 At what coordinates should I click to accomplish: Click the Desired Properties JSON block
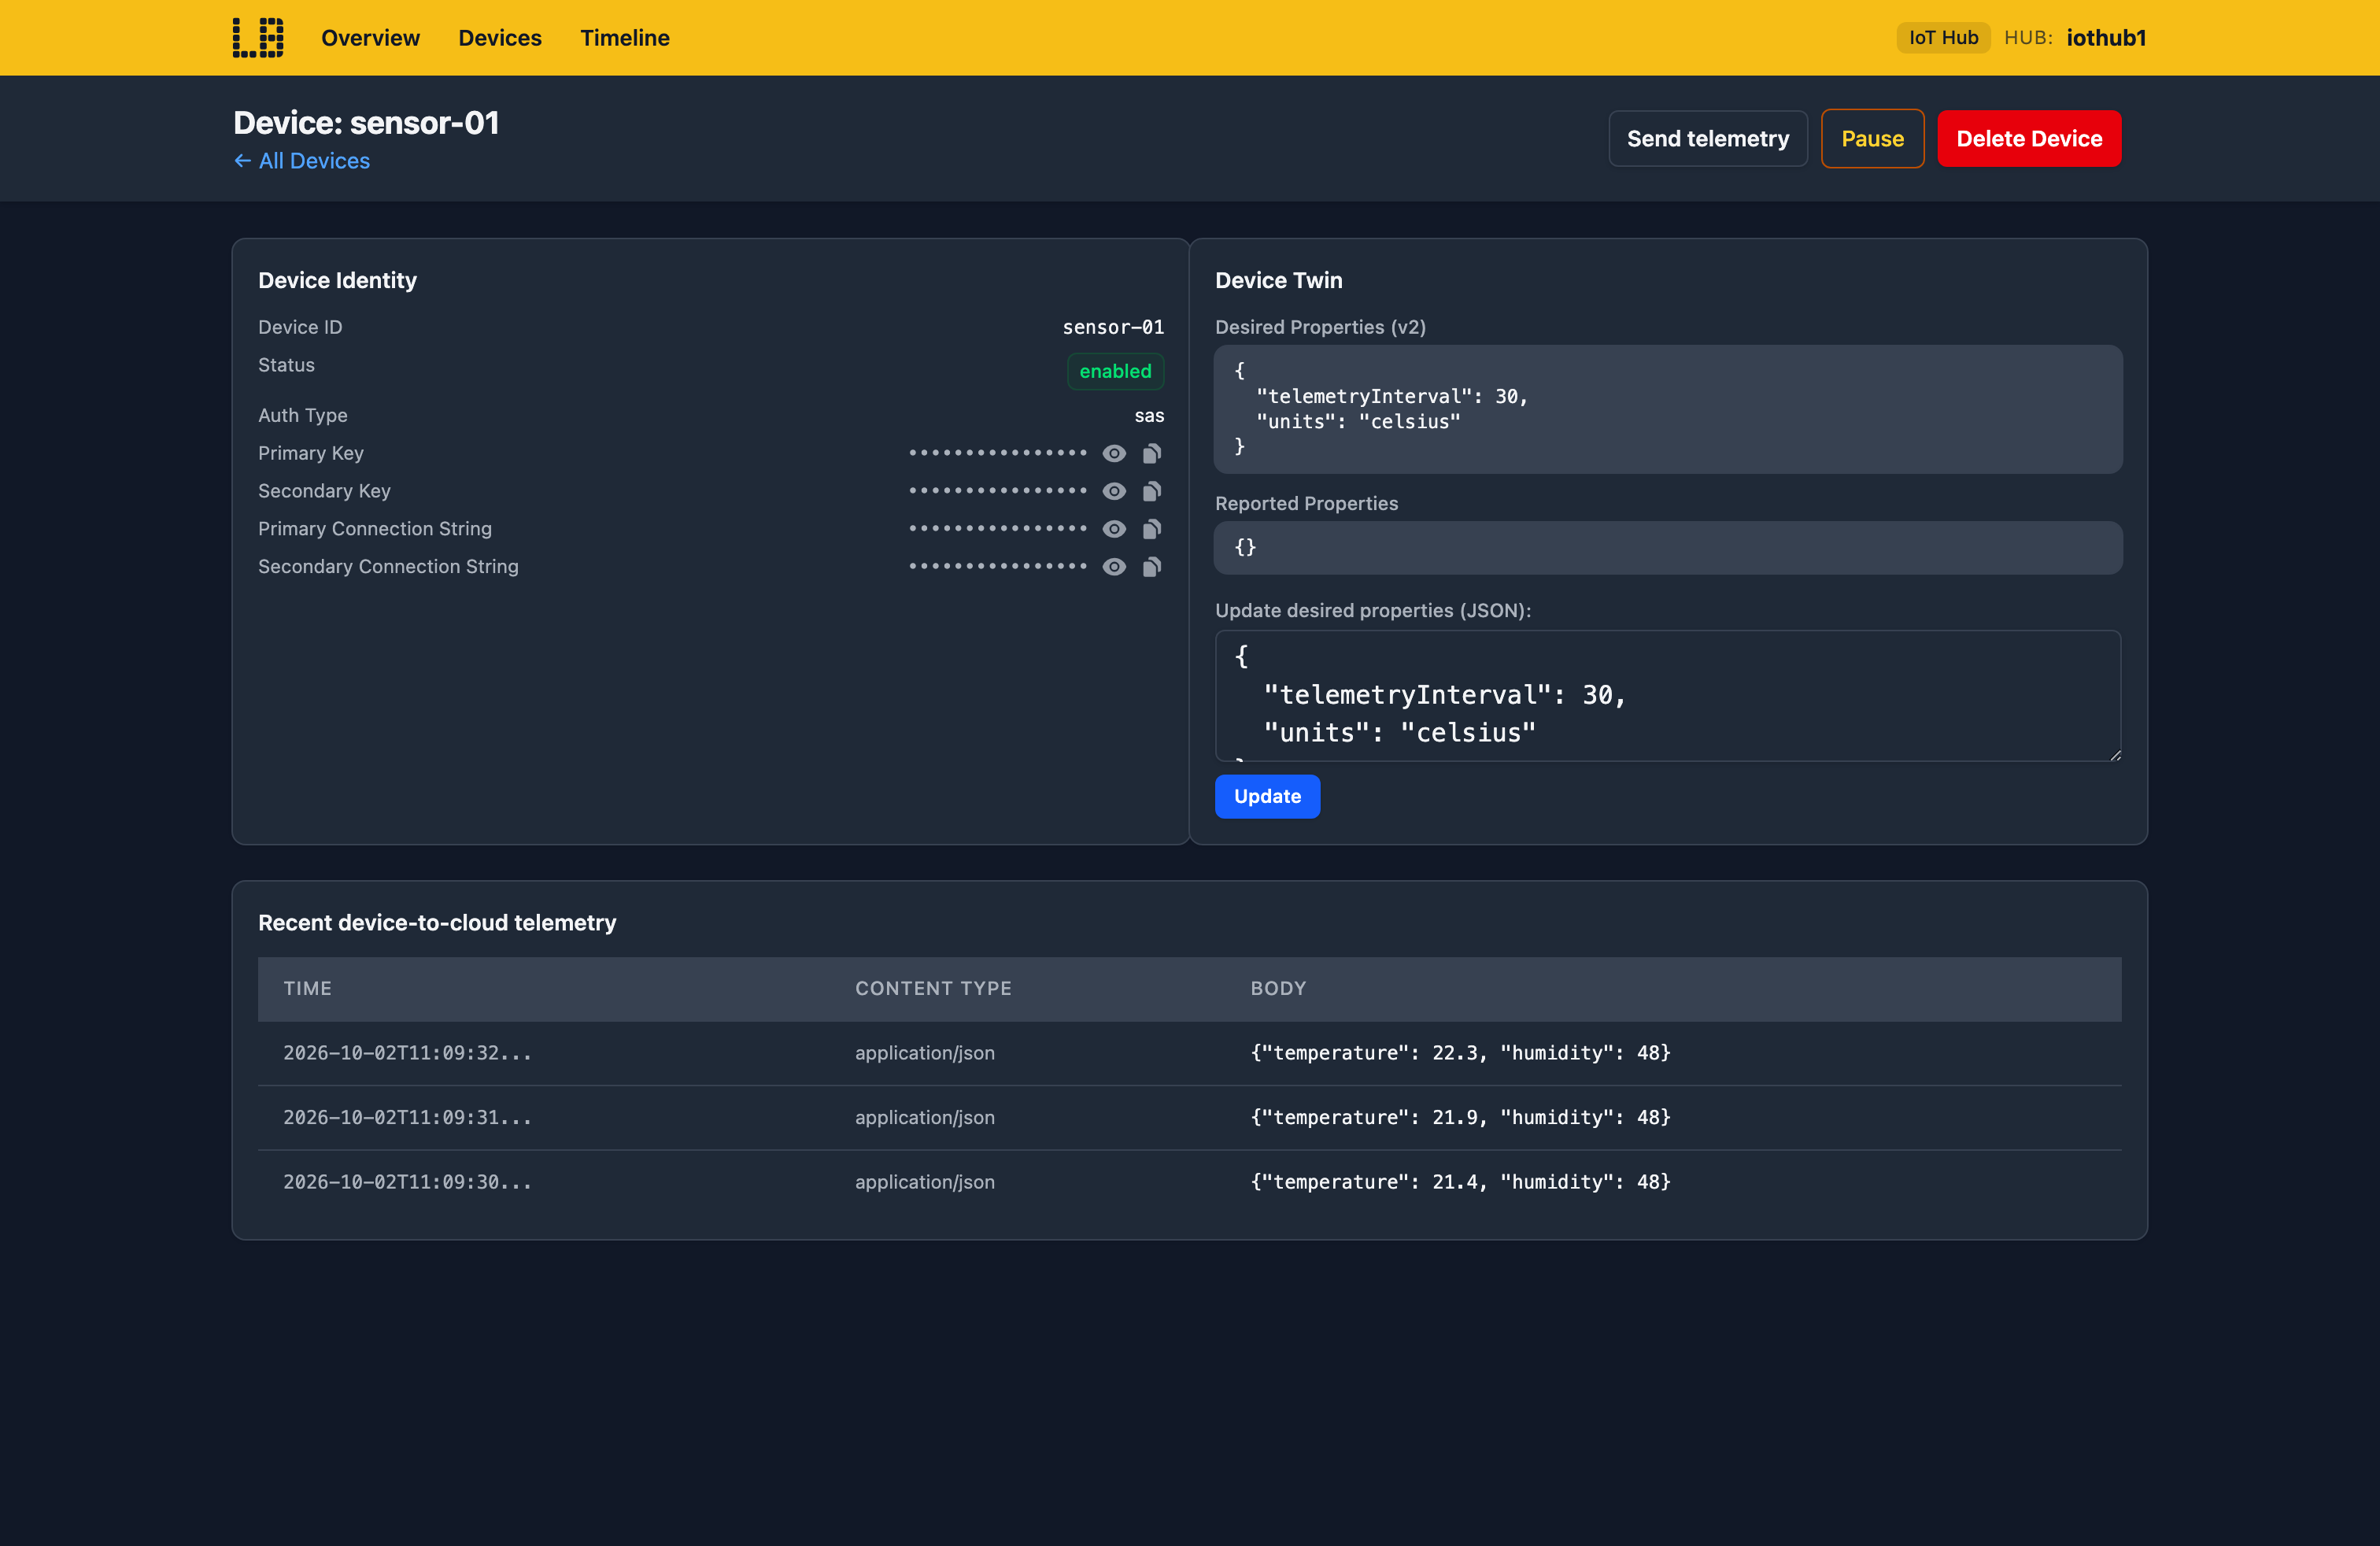(x=1667, y=409)
